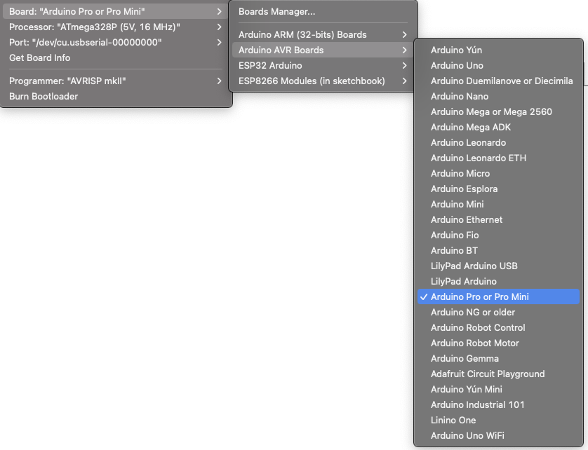Expand Arduino ARM (32-bits) Boards
Screen dimensions: 588x450
(x=323, y=34)
